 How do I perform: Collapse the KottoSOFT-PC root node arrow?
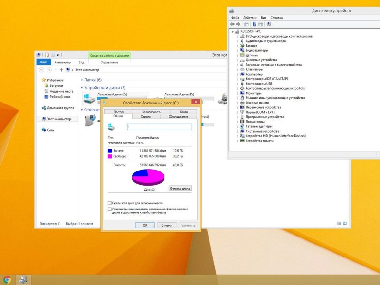233,31
